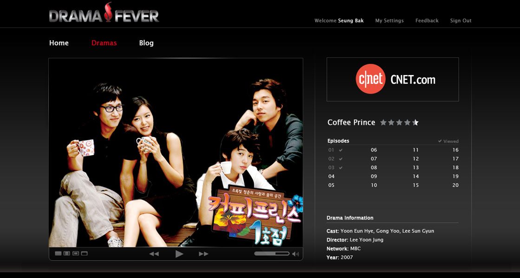Play episode 05
The height and width of the screenshot is (278, 520).
331,185
